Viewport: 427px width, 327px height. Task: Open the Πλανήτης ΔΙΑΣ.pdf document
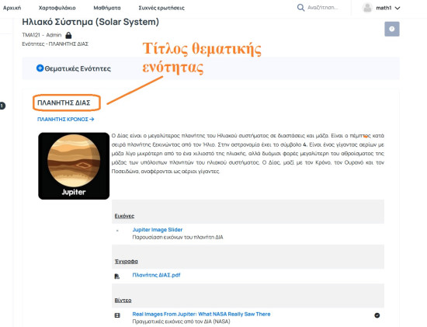click(156, 275)
